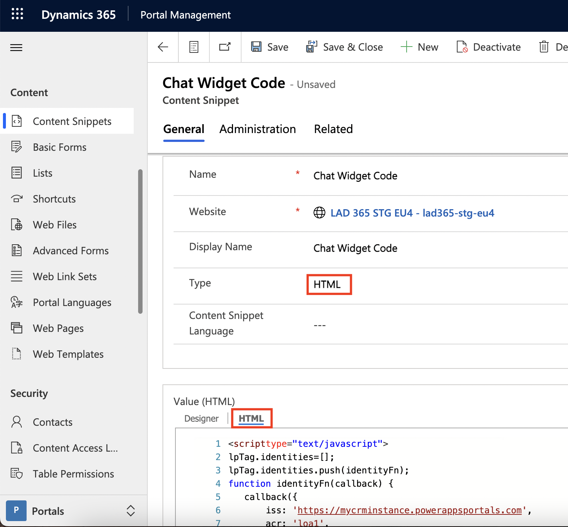The height and width of the screenshot is (527, 568).
Task: Switch editor to Designer tab
Action: 202,418
